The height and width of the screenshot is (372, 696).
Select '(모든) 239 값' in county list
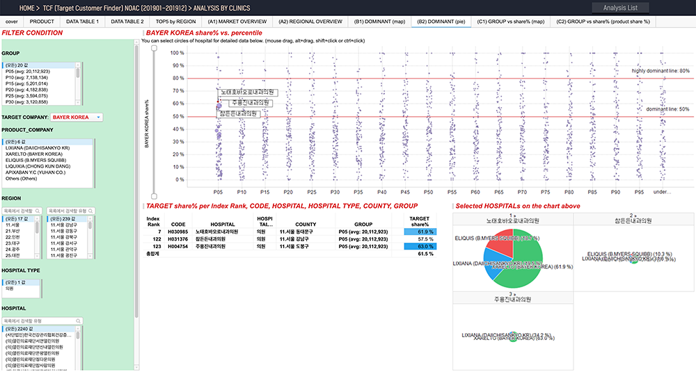pos(67,219)
